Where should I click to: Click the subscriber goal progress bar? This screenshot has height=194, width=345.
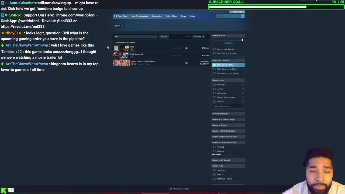[x=276, y=7]
